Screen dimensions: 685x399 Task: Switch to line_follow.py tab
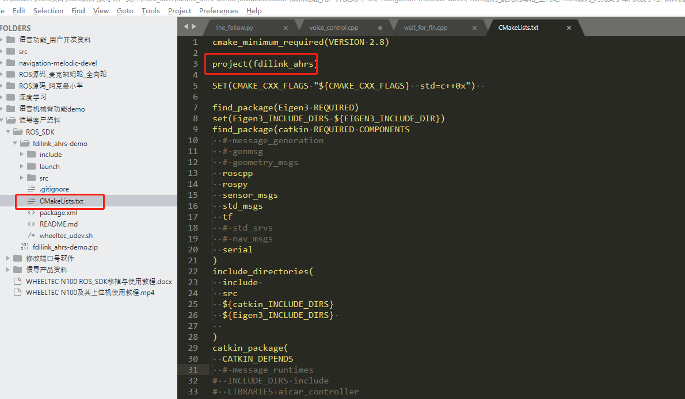point(234,28)
